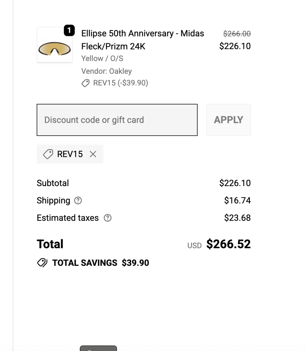Click the discount tag icon beside REV15 (-$39.90)
Viewport: 306px width, 351px height.
pyautogui.click(x=85, y=83)
